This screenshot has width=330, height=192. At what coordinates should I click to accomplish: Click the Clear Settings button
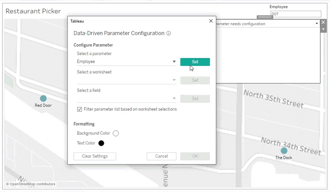95,156
